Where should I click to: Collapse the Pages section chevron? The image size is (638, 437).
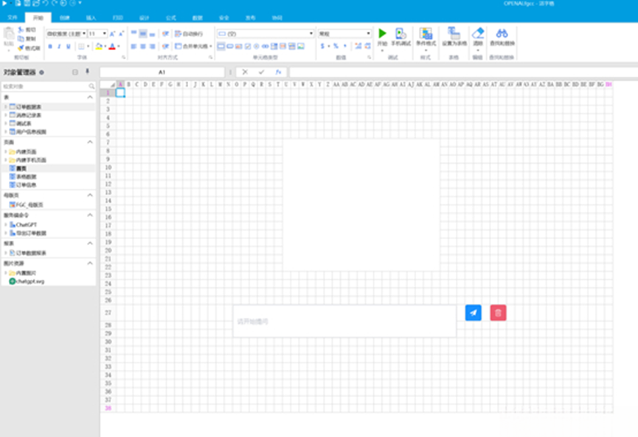(90, 142)
